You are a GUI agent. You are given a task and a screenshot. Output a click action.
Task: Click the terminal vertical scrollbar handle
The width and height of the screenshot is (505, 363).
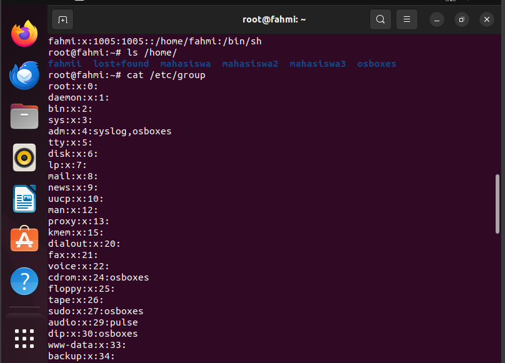pos(497,204)
